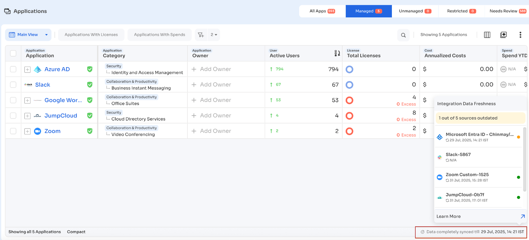Click Azure AD spend N/A icon
Screen dimensions: 529x240
[504, 69]
